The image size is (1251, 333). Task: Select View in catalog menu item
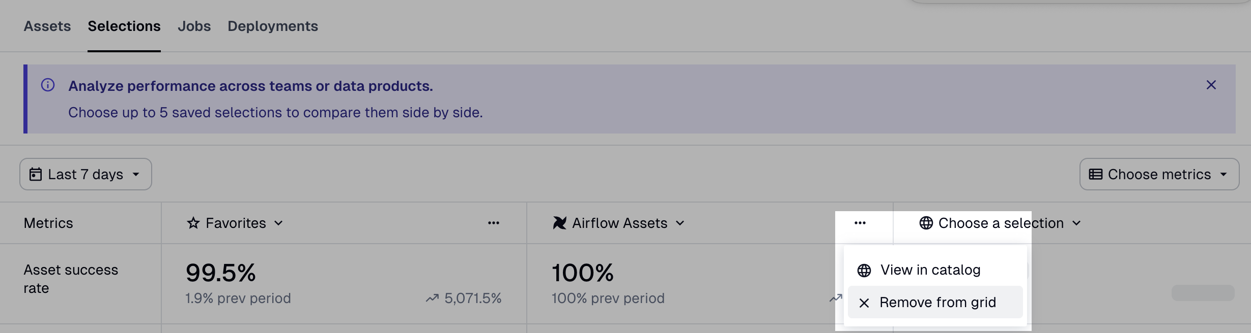(930, 270)
